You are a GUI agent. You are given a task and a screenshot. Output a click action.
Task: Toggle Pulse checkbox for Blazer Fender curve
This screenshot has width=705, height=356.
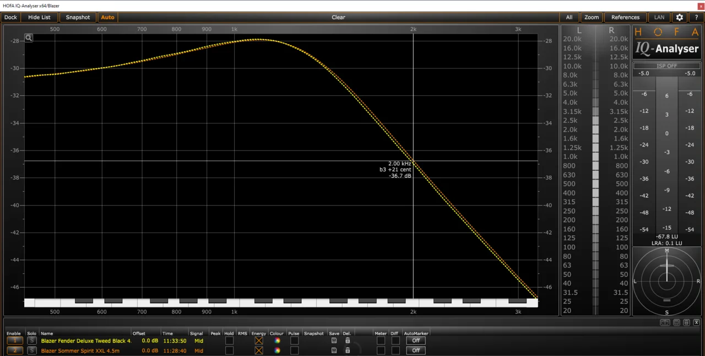pyautogui.click(x=294, y=341)
